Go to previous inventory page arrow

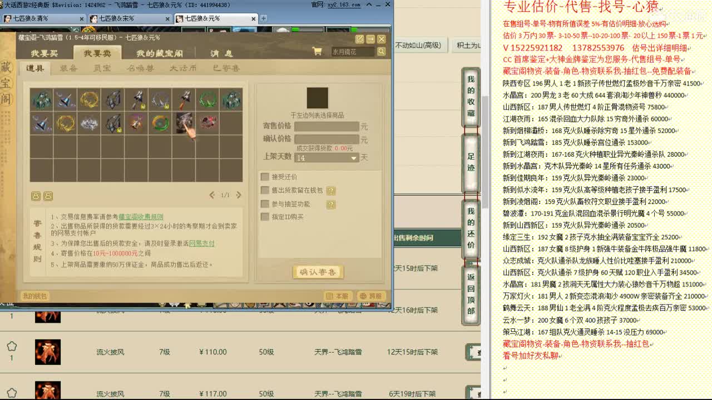[x=212, y=195]
